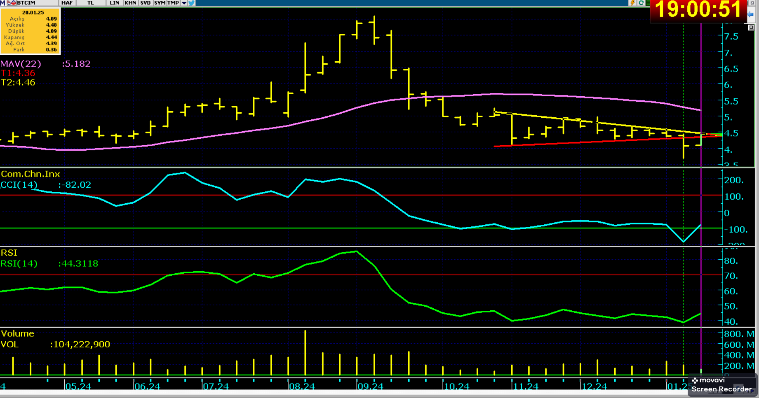Click the small square maximize chart icon
The width and height of the screenshot is (759, 398).
point(751,27)
